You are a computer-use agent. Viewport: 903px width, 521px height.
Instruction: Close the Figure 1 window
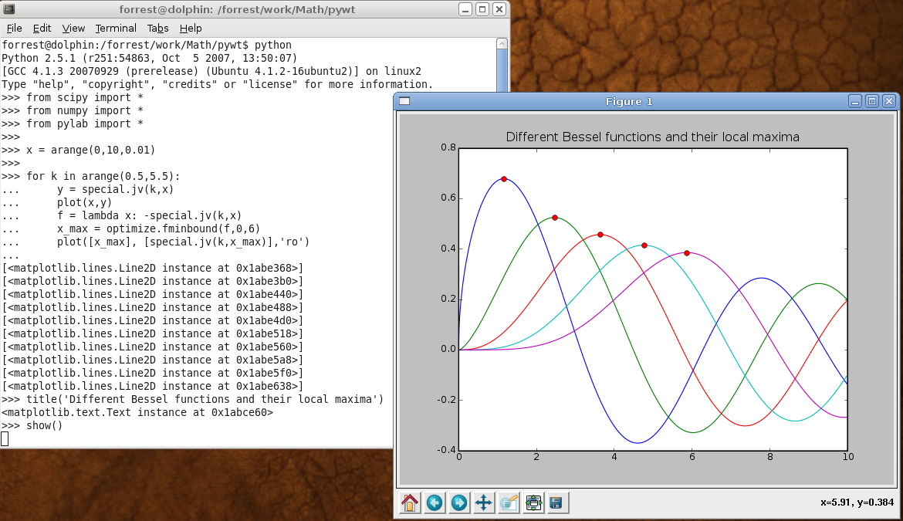tap(889, 101)
